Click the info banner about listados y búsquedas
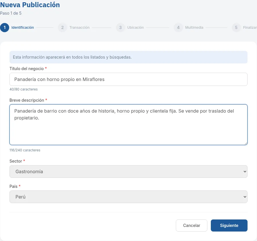 128,57
